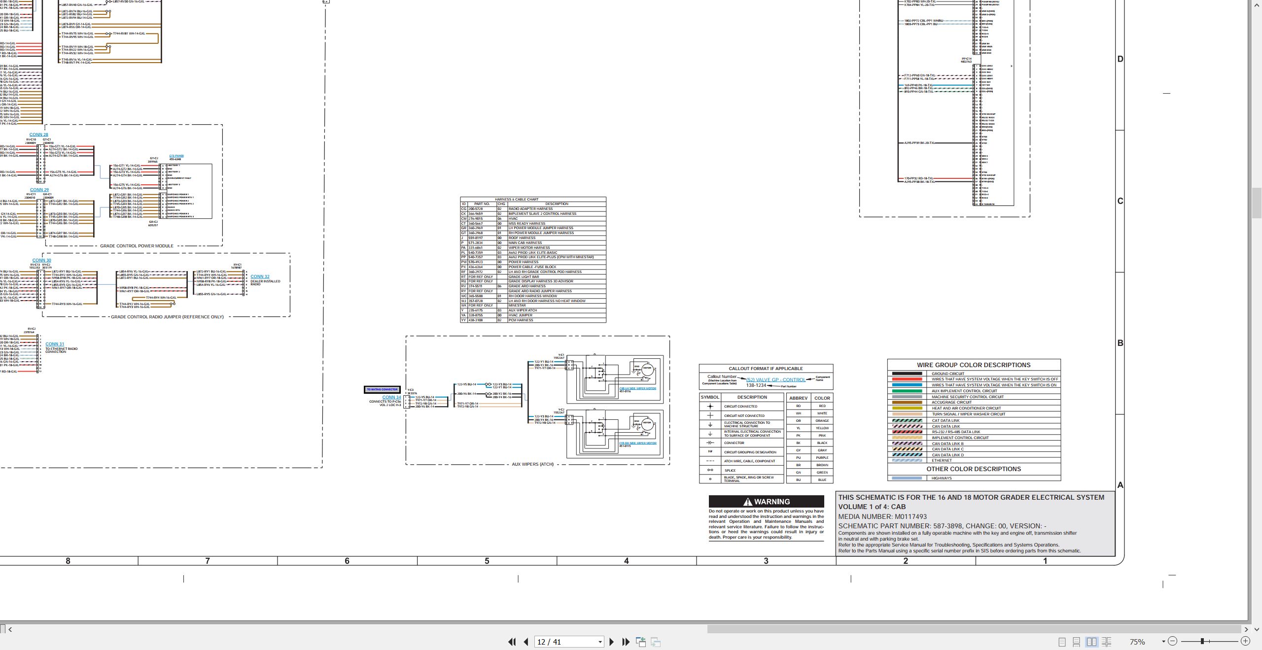Zoom in with the plus button

(x=1245, y=641)
